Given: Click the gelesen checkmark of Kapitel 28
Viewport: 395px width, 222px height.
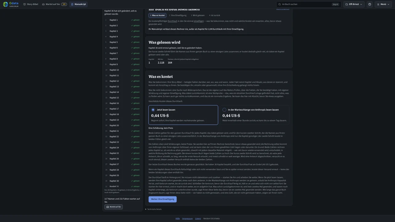Looking at the screenshot, I should tap(132, 170).
